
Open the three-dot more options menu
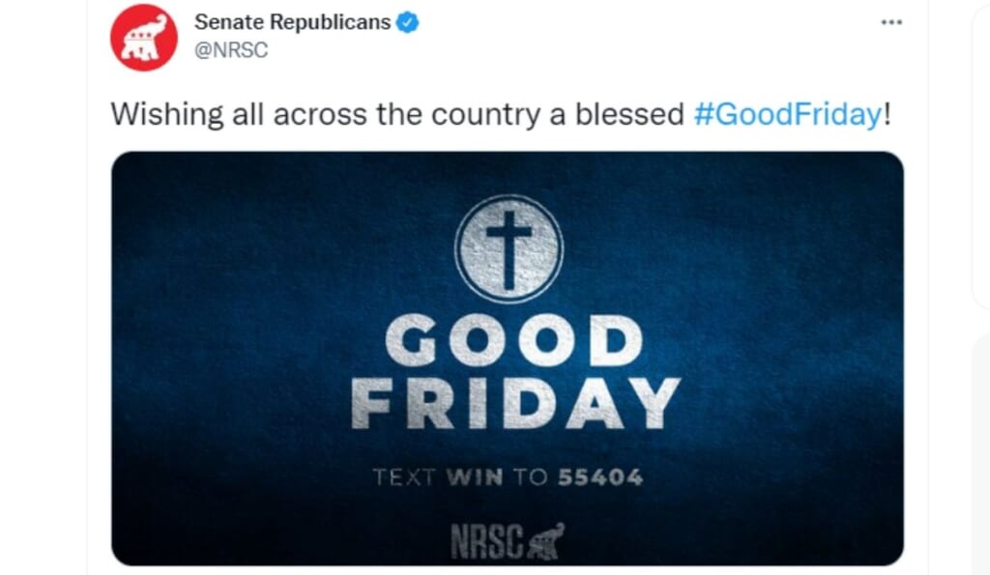(890, 22)
